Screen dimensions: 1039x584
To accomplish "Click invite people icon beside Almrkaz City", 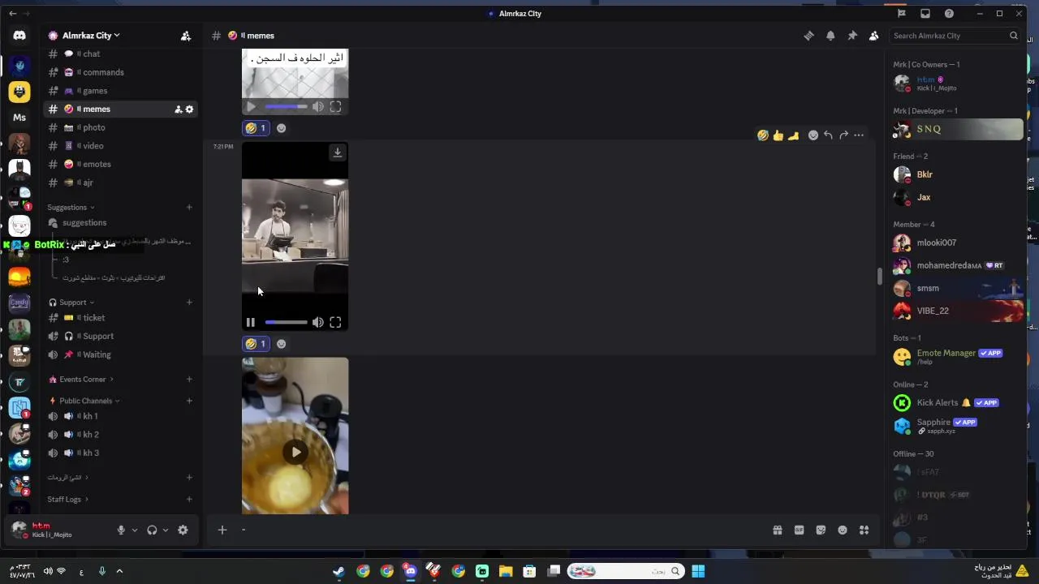I will pos(186,36).
